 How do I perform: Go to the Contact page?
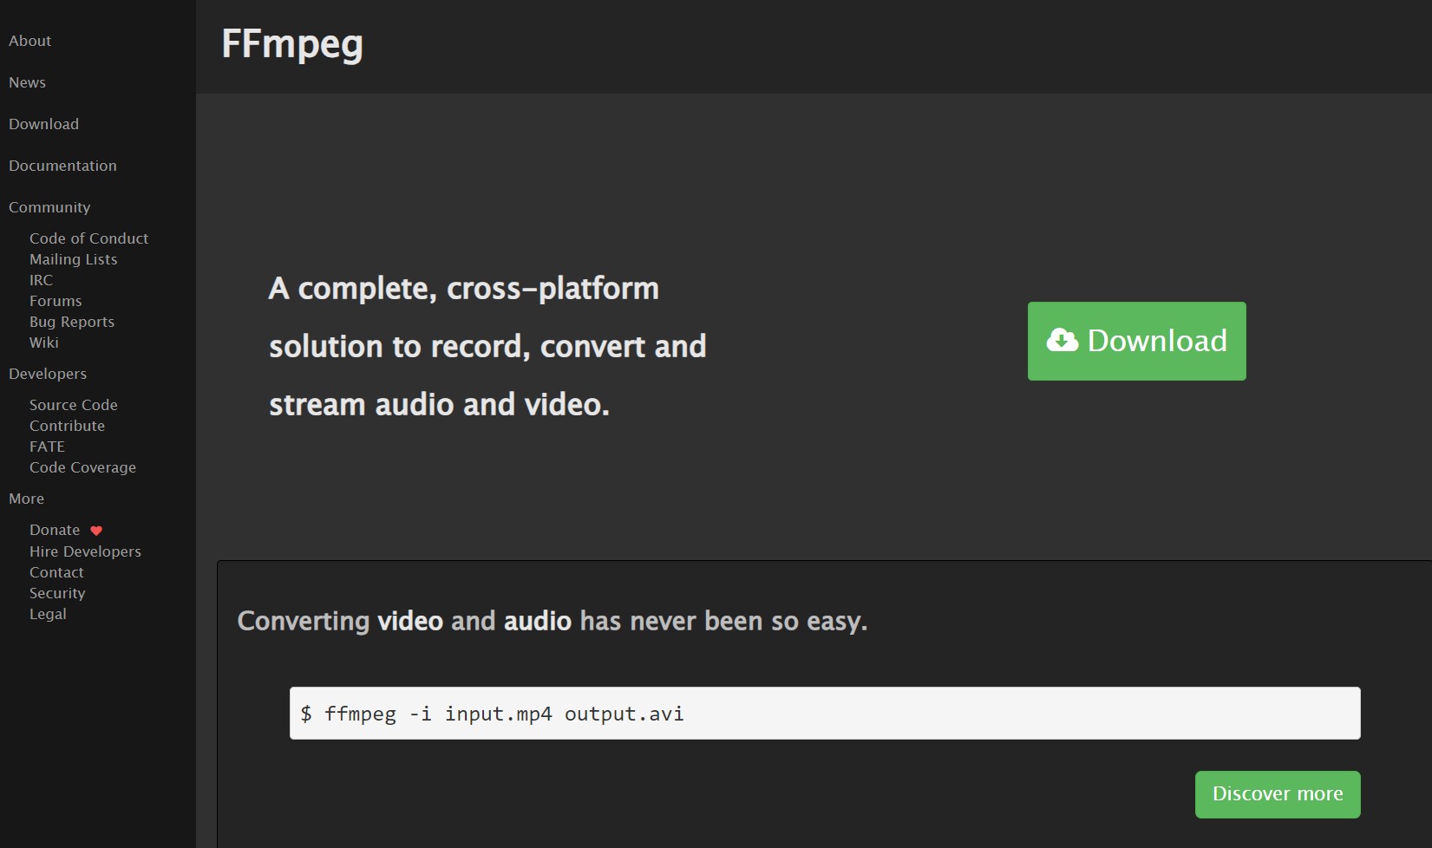click(56, 572)
